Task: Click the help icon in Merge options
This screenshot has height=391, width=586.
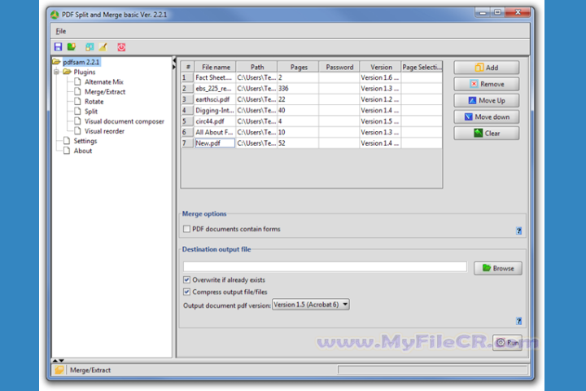Action: tap(518, 231)
